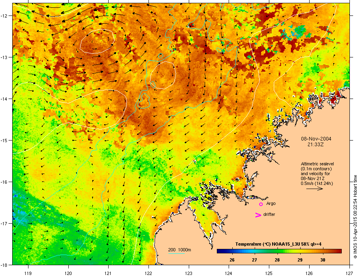The width and height of the screenshot is (358, 277).
Task: Click the '0.5m/s (1kt 24h)' text
Action: click(x=317, y=183)
